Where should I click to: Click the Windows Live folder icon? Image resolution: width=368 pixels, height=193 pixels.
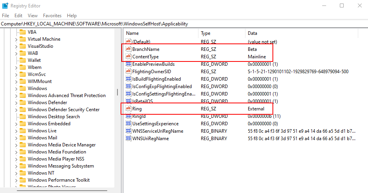pos(23,130)
